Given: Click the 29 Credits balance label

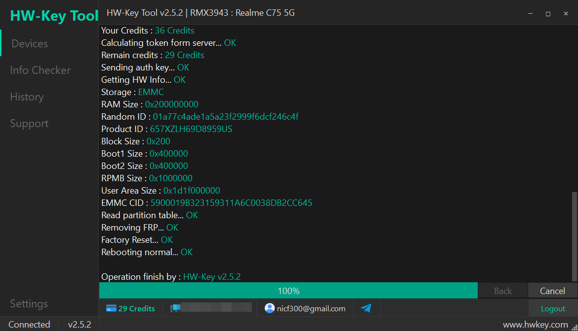Looking at the screenshot, I should coord(136,308).
